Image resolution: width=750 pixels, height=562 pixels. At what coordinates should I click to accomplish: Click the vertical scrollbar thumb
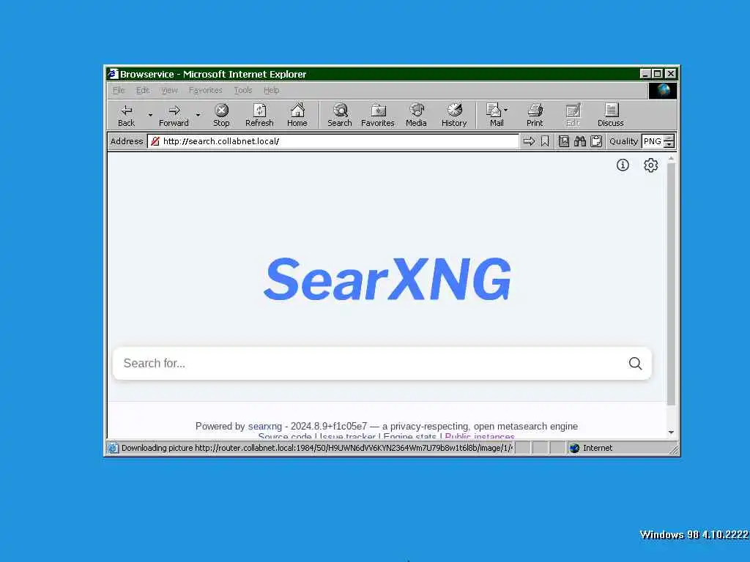coord(671,285)
